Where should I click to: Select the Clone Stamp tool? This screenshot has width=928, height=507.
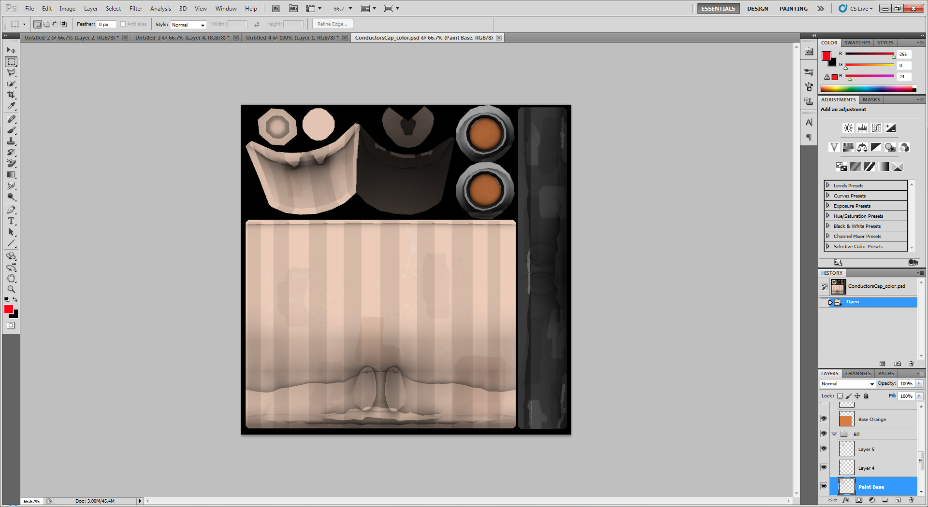(11, 141)
